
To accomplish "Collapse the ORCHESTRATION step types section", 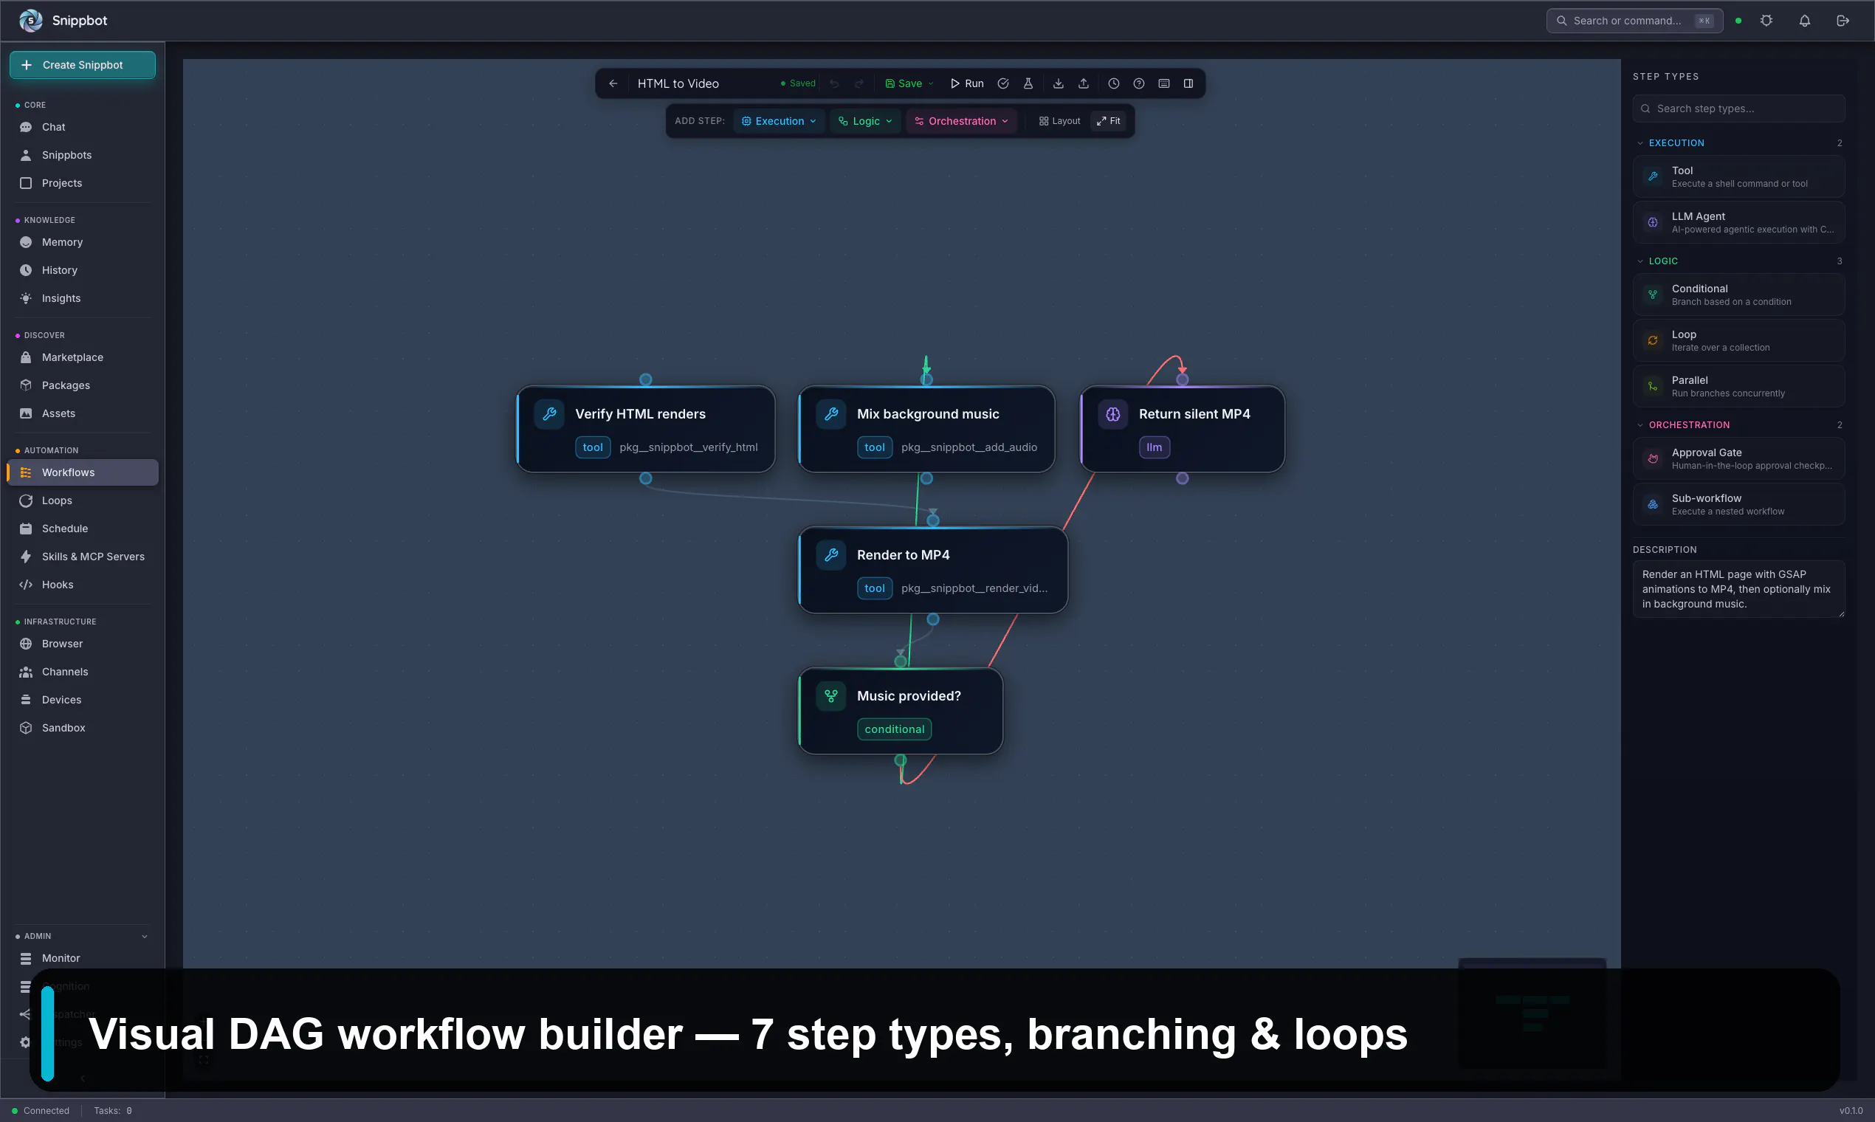I will (x=1640, y=425).
